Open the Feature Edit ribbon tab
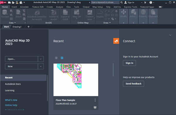This screenshot has height=115, width=176. coord(38,7)
